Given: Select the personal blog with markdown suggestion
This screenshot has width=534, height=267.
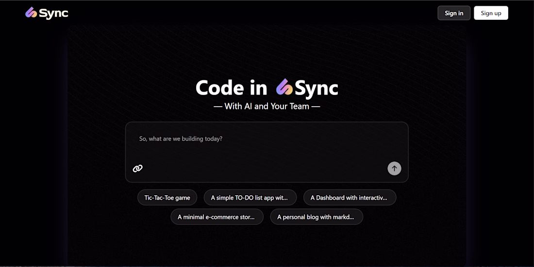Looking at the screenshot, I should (x=317, y=217).
